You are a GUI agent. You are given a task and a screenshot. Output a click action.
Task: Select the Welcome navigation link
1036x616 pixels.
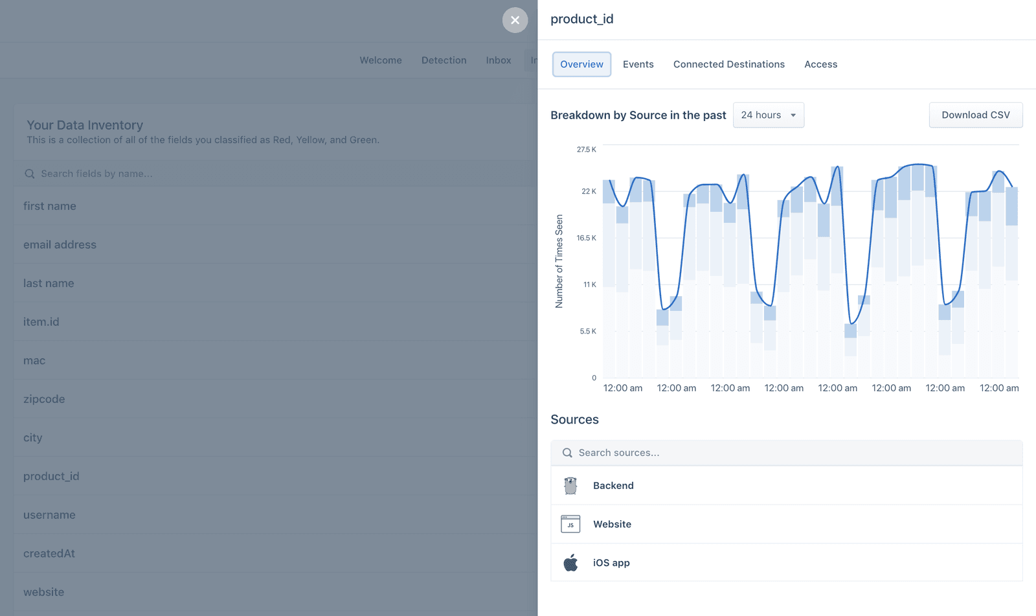(x=380, y=60)
